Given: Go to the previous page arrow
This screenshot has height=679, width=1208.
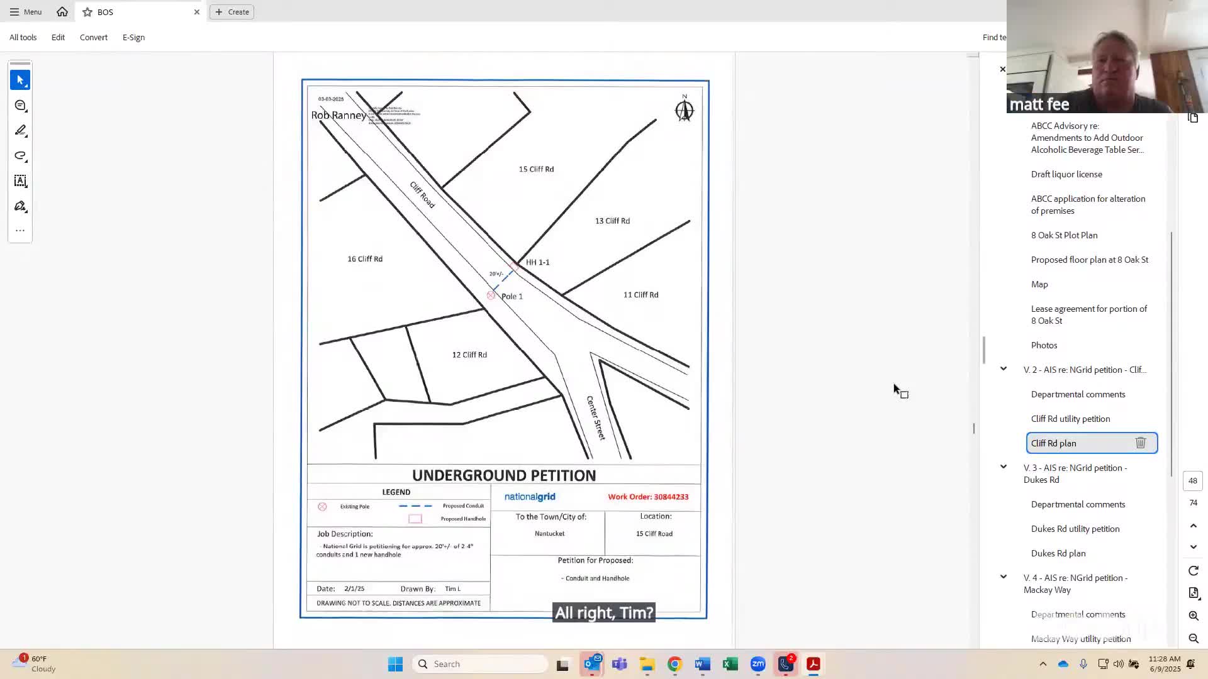Looking at the screenshot, I should [1193, 526].
